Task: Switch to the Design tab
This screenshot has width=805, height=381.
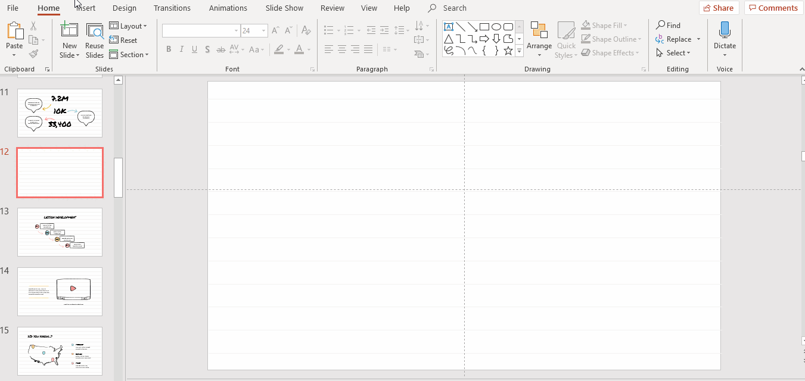Action: (x=124, y=8)
